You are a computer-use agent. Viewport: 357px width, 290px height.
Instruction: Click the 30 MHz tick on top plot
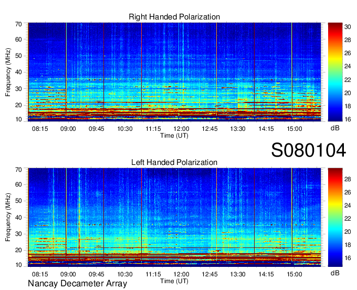(x=18, y=89)
